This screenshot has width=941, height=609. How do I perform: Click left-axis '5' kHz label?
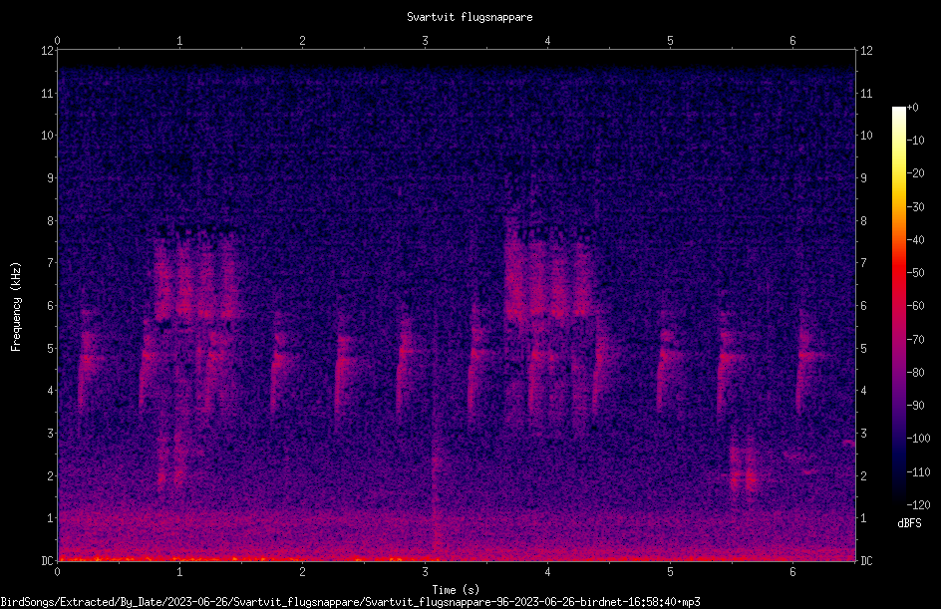(x=51, y=348)
